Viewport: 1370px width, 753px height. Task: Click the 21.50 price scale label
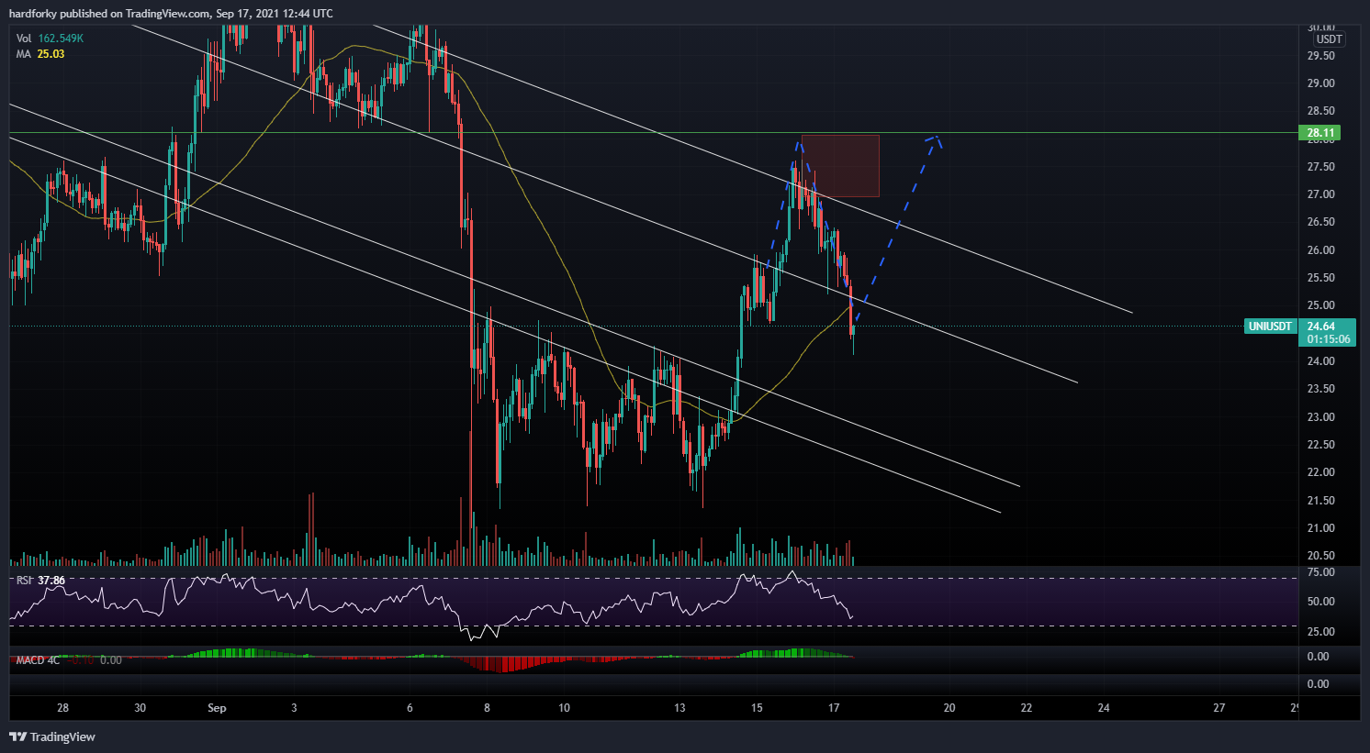tap(1320, 501)
